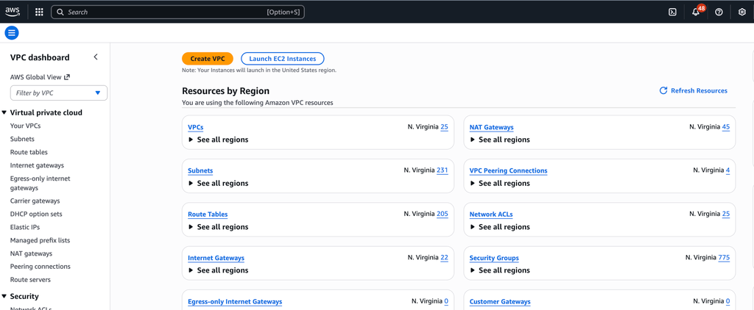Expand See all regions under Internet Gateways
This screenshot has height=310, width=754.
click(219, 270)
